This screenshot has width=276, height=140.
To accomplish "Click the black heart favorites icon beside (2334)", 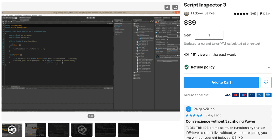I will 261,13.
